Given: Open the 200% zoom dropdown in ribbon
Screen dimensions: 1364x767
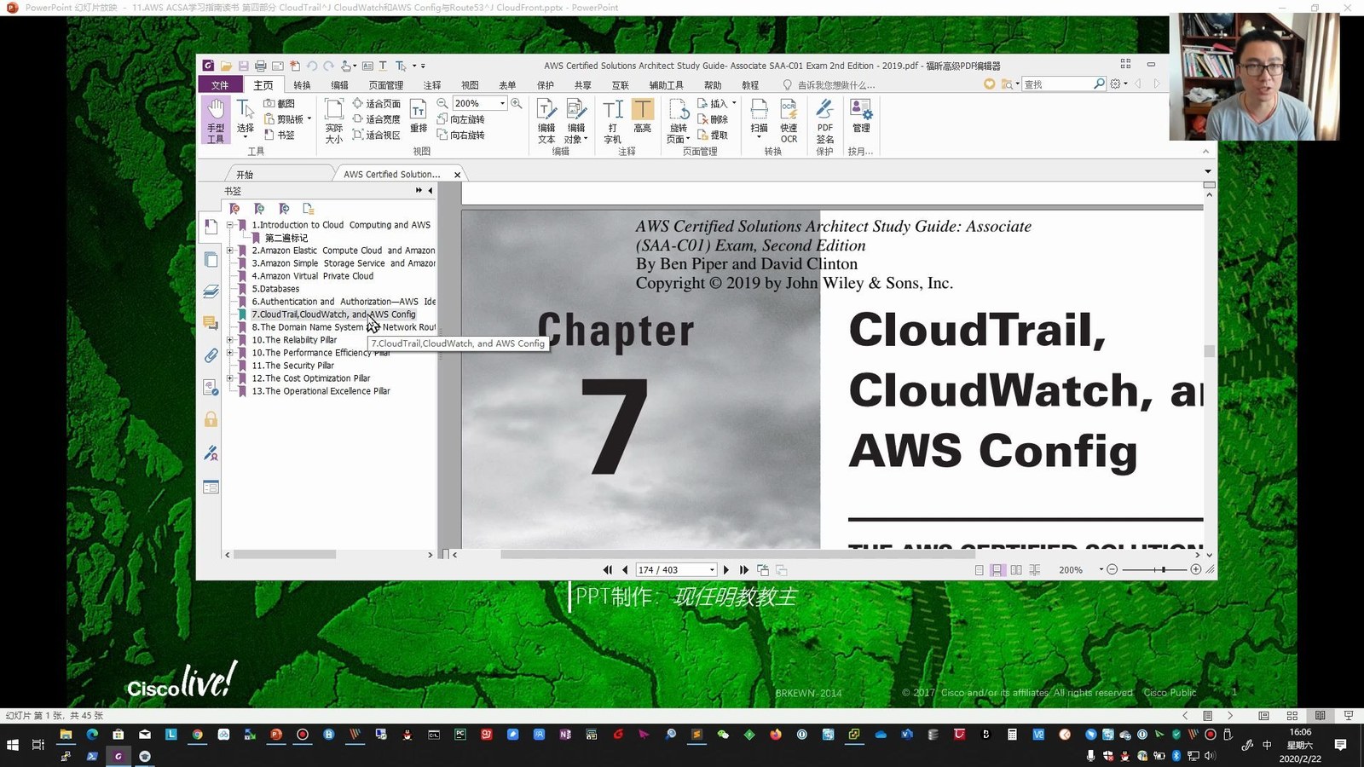Looking at the screenshot, I should [x=502, y=103].
